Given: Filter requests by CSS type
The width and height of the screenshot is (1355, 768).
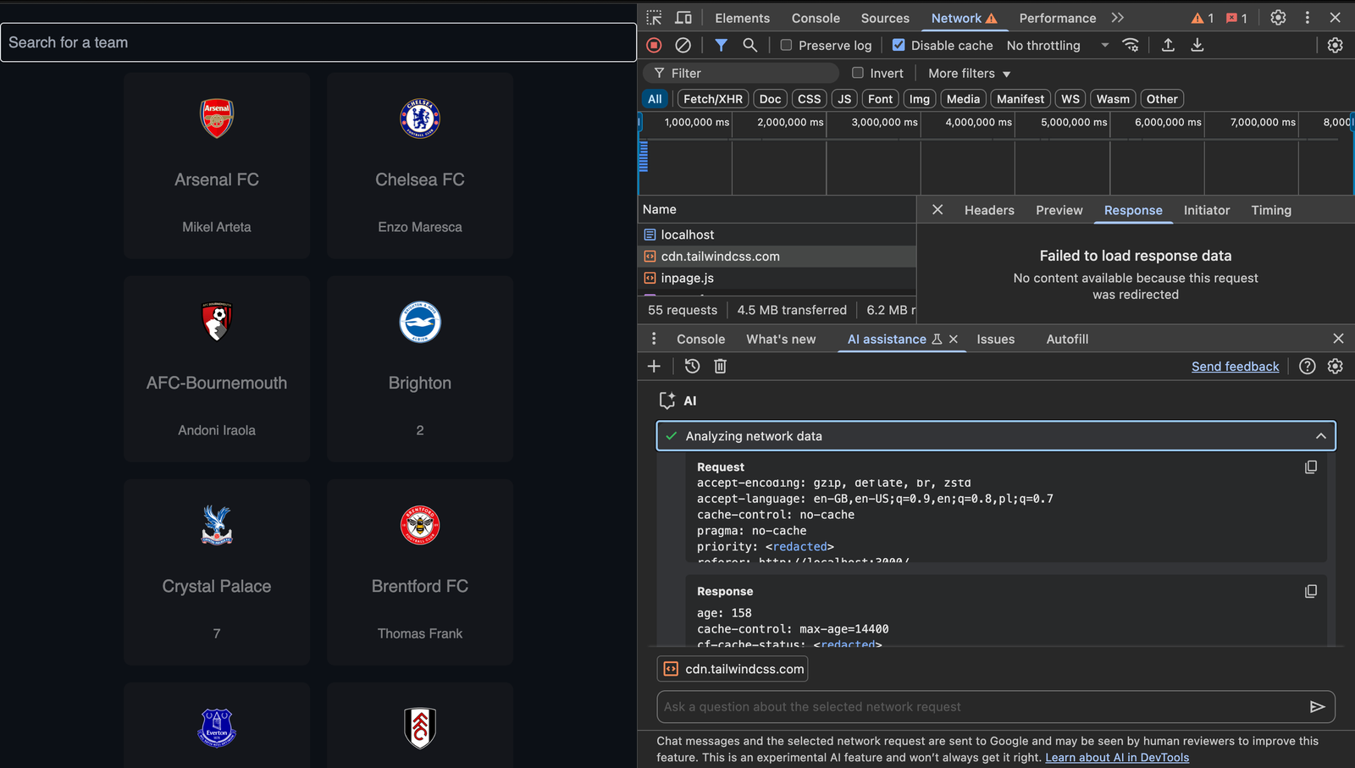Looking at the screenshot, I should [809, 99].
